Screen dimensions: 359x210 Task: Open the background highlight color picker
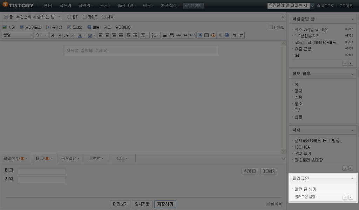tap(92, 35)
